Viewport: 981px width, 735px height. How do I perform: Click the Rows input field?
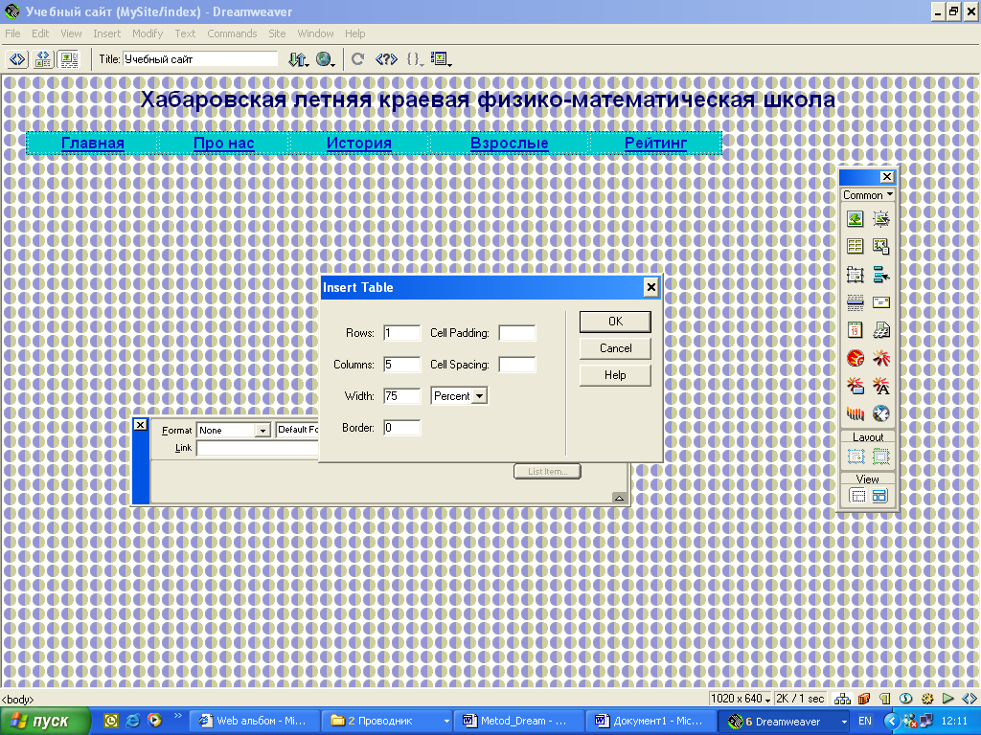401,333
